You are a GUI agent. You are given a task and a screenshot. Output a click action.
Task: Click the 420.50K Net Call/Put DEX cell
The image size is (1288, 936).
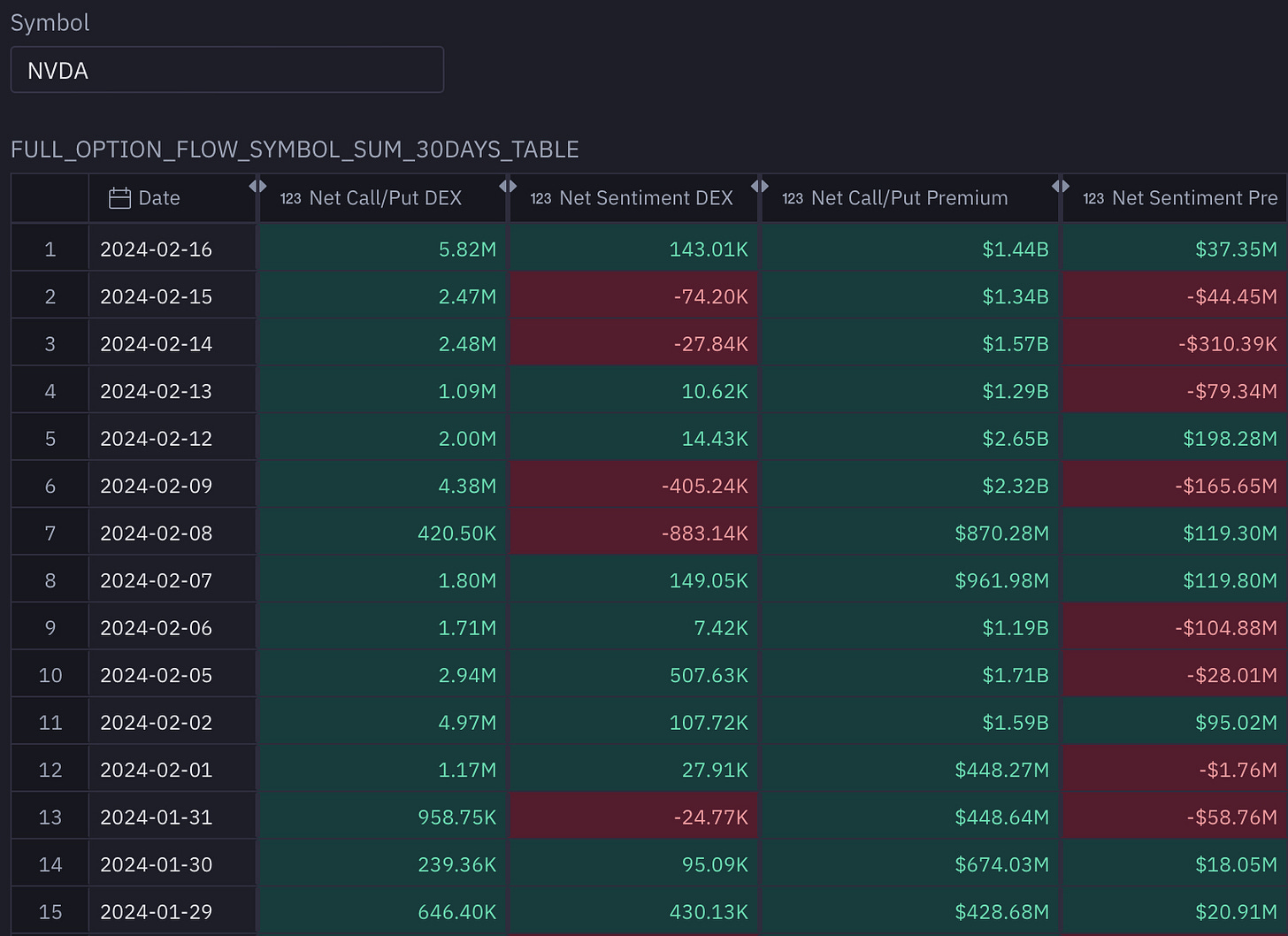[x=383, y=533]
